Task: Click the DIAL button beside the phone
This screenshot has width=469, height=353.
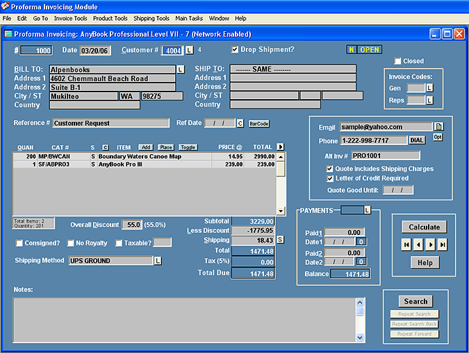Action: [x=416, y=141]
